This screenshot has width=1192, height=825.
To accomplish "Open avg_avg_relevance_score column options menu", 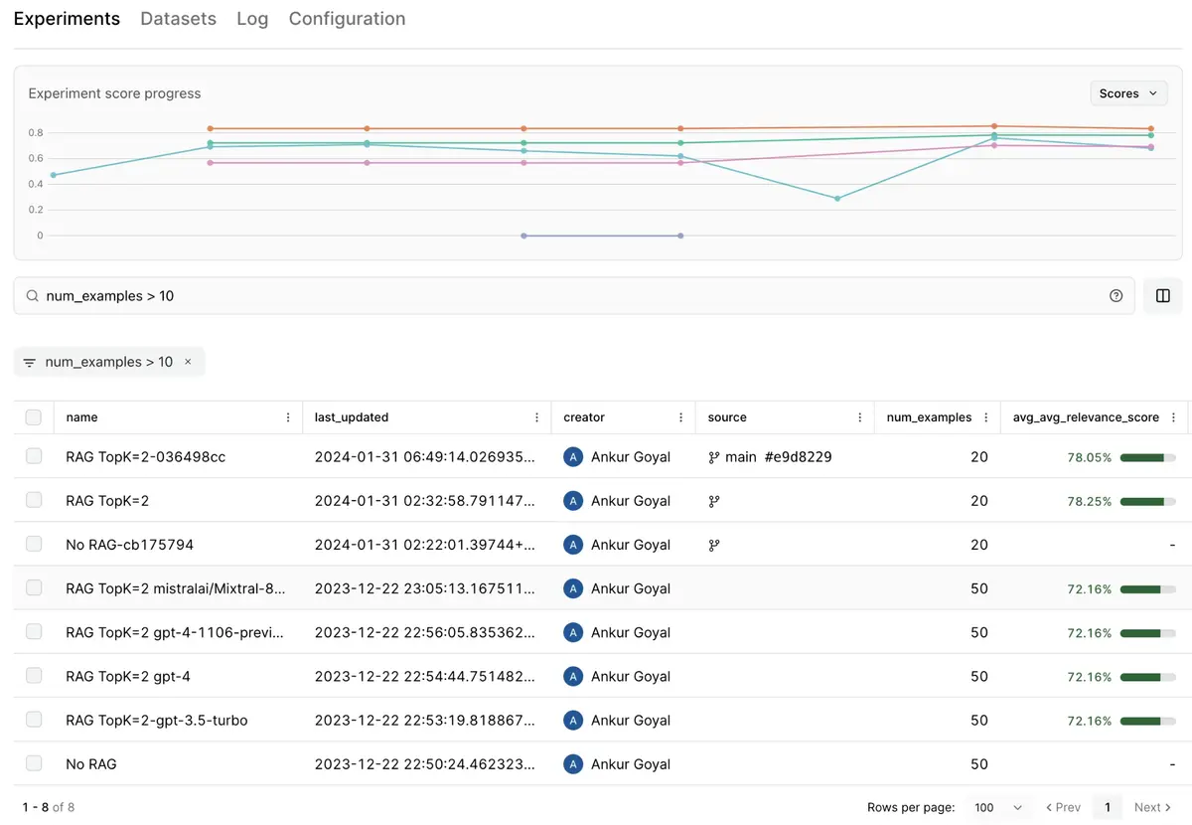I will [x=1174, y=417].
